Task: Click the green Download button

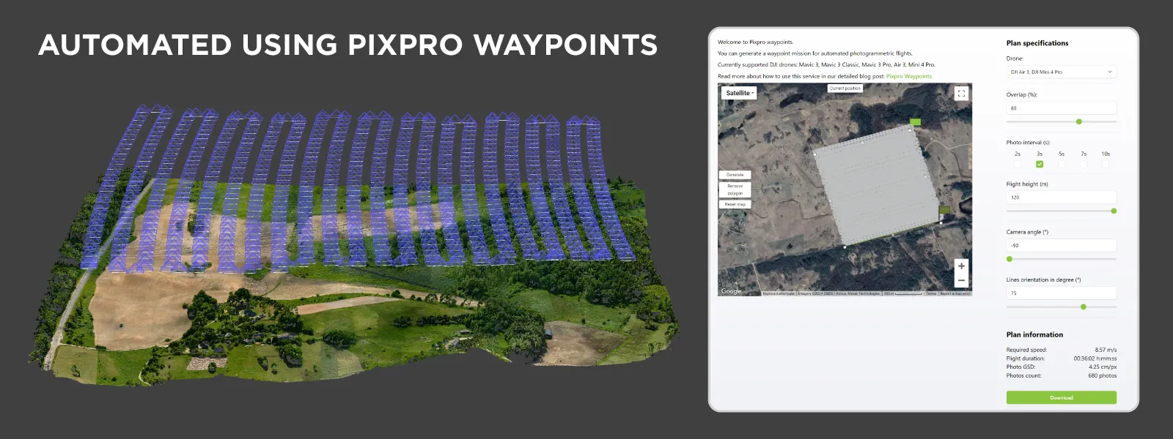Action: point(1062,397)
